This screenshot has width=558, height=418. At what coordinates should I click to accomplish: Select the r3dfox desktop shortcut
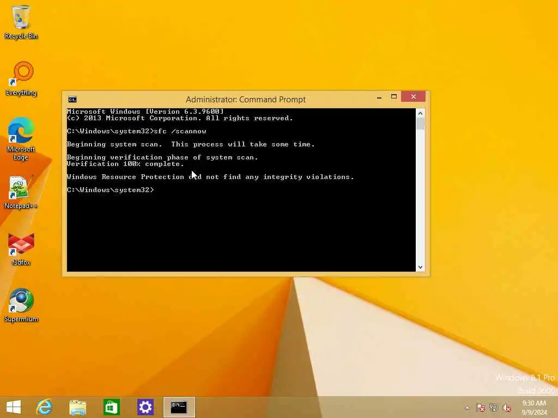click(x=21, y=249)
